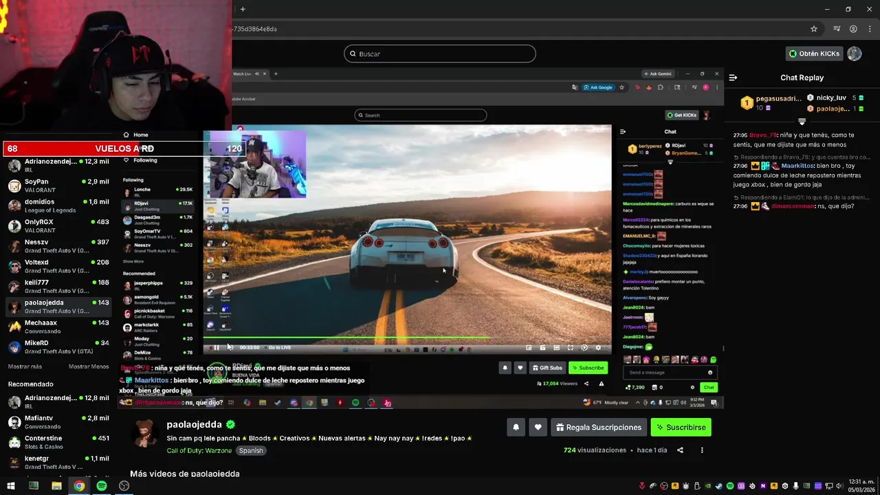Screen dimensions: 880x495
Task: Open Nesszv channel in sidebar
Action: 58,246
